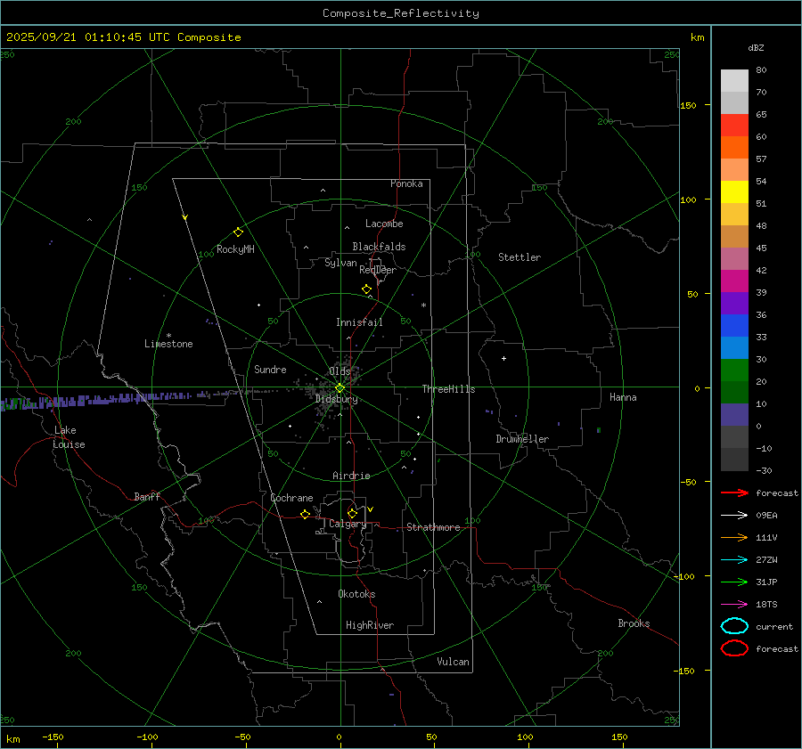This screenshot has height=749, width=802.
Task: Click the red forecast ellipse legend icon
Action: 734,648
